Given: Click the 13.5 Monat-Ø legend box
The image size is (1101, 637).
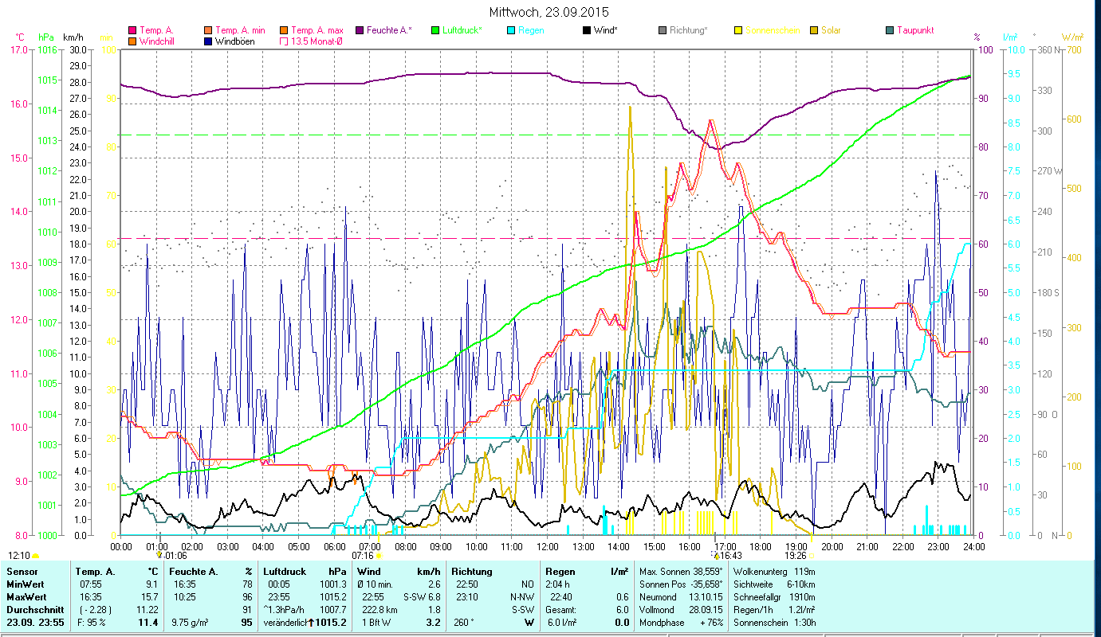Looking at the screenshot, I should [285, 41].
